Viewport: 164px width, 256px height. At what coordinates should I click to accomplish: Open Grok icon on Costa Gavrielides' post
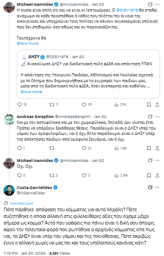click(x=150, y=187)
